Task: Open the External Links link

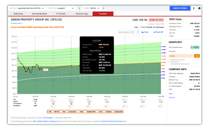Action: tap(16, 23)
